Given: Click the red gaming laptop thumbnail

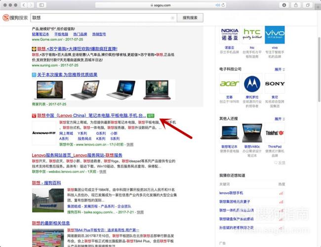Looking at the screenshot, I should [x=157, y=90].
